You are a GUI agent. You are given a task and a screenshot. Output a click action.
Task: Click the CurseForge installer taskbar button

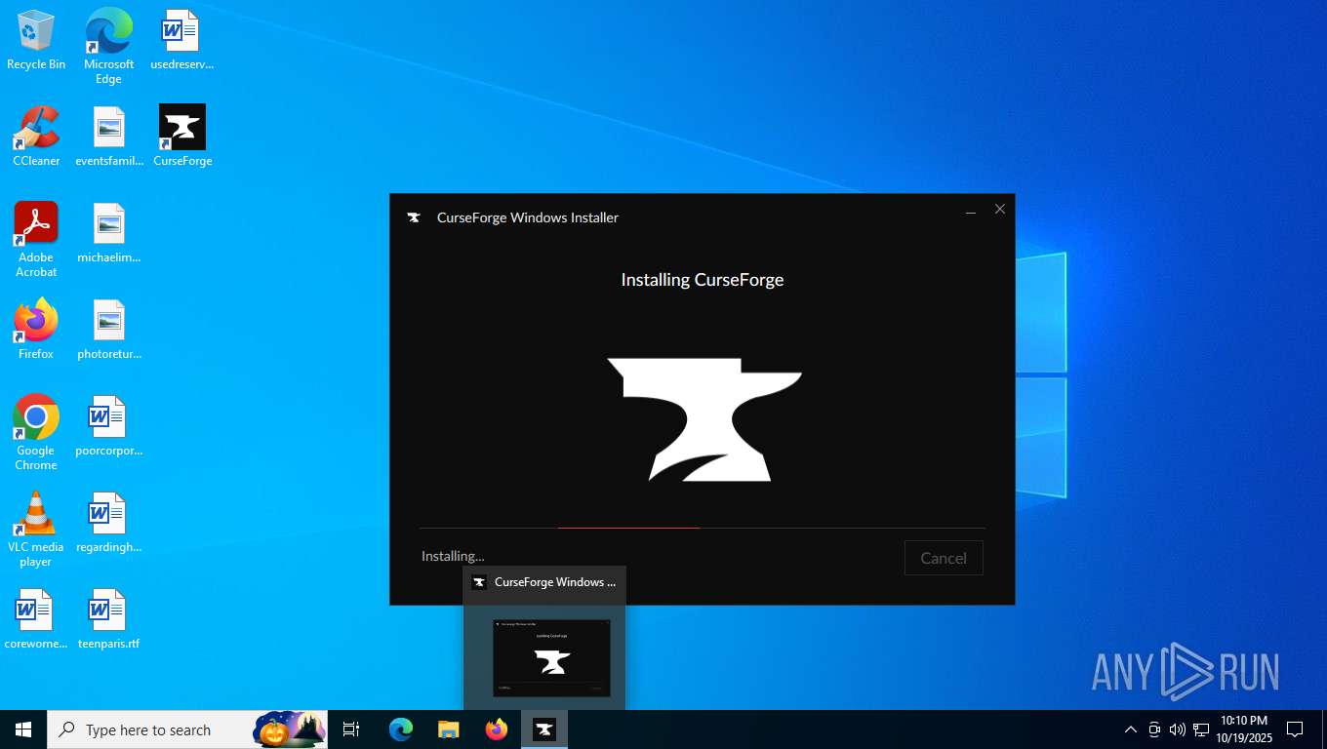click(544, 729)
